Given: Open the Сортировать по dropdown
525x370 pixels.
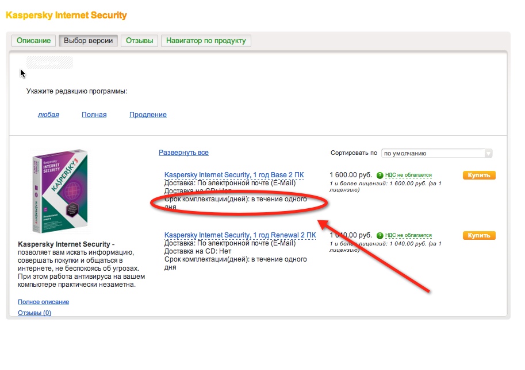Looking at the screenshot, I should coord(437,153).
